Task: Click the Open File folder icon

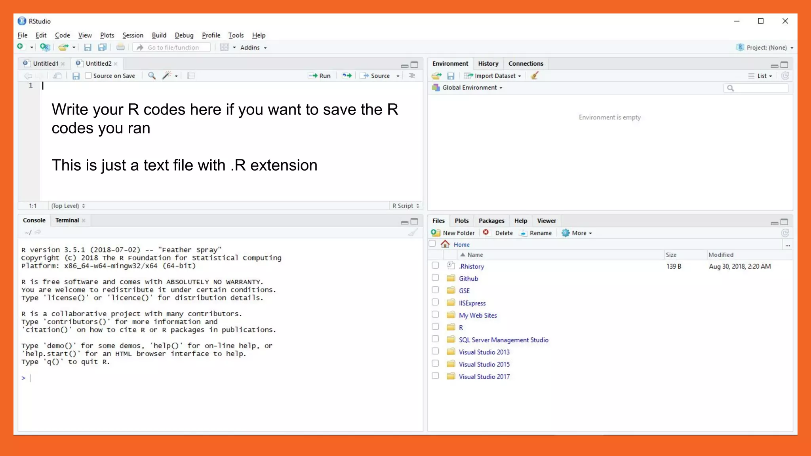Action: pyautogui.click(x=63, y=47)
